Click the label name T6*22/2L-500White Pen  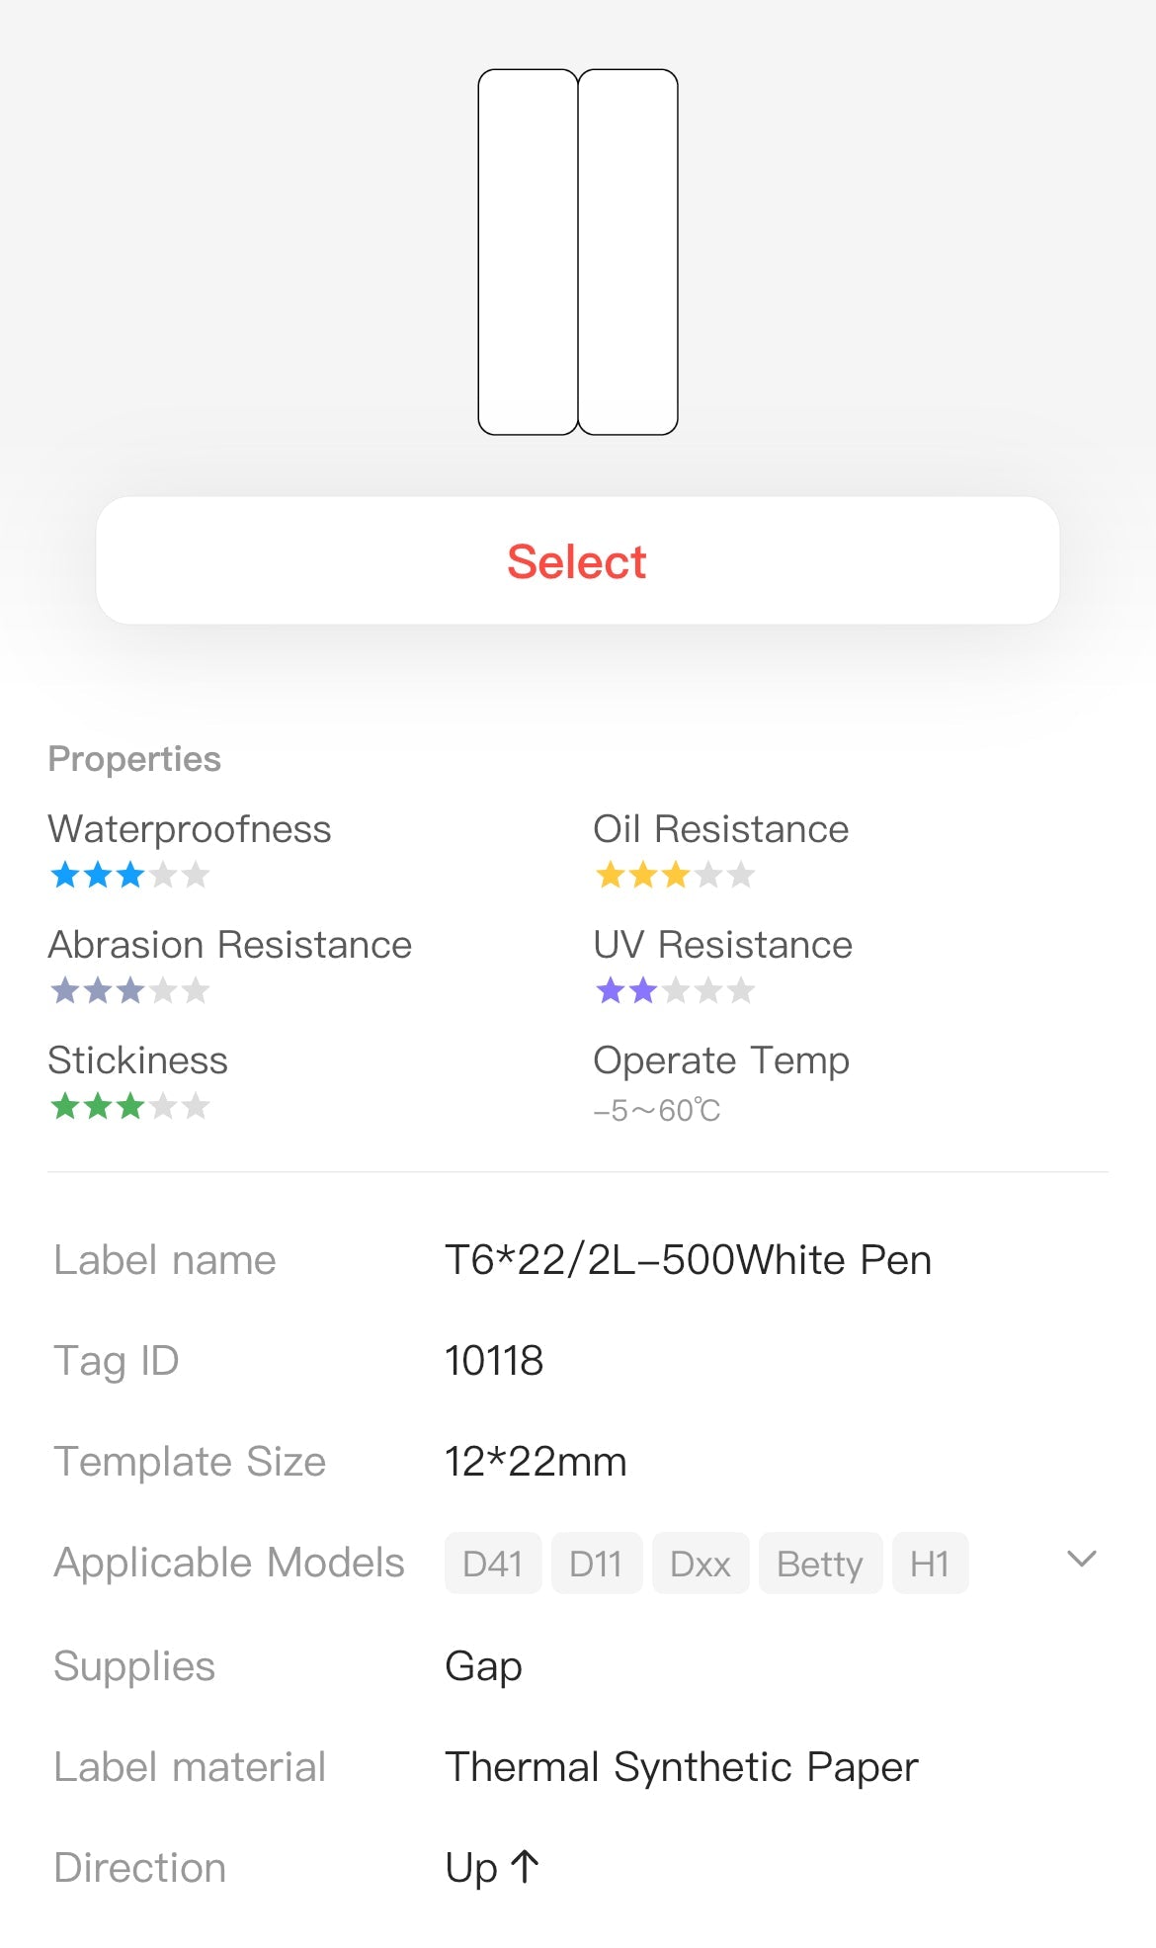(x=688, y=1260)
